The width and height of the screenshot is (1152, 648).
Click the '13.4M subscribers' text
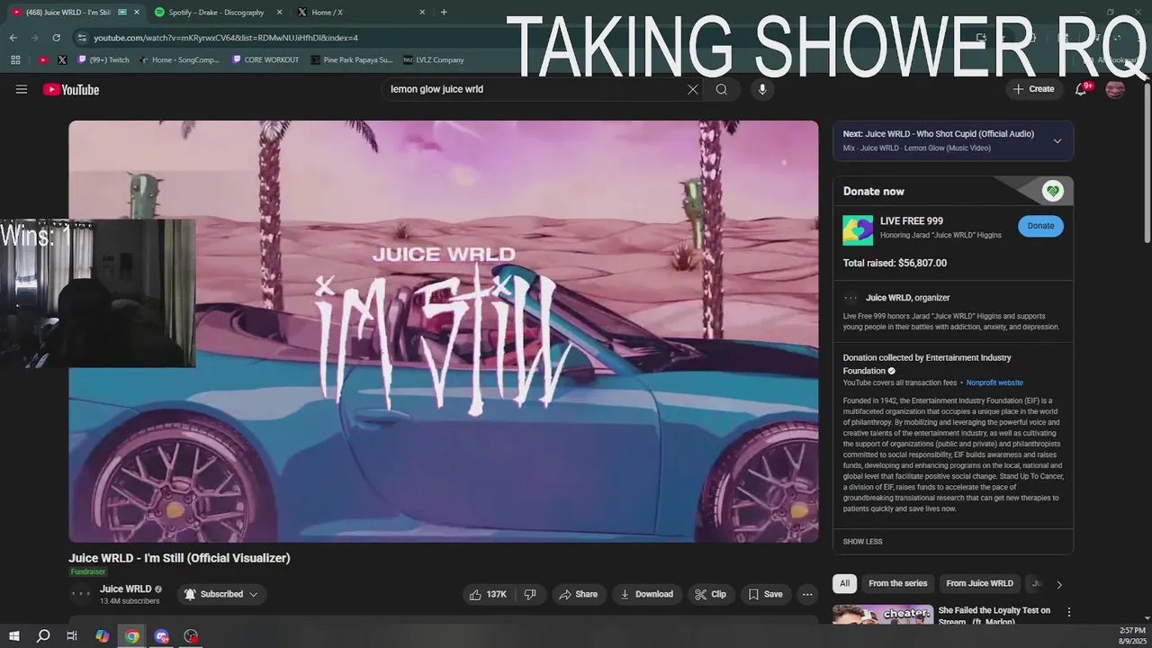pos(130,601)
